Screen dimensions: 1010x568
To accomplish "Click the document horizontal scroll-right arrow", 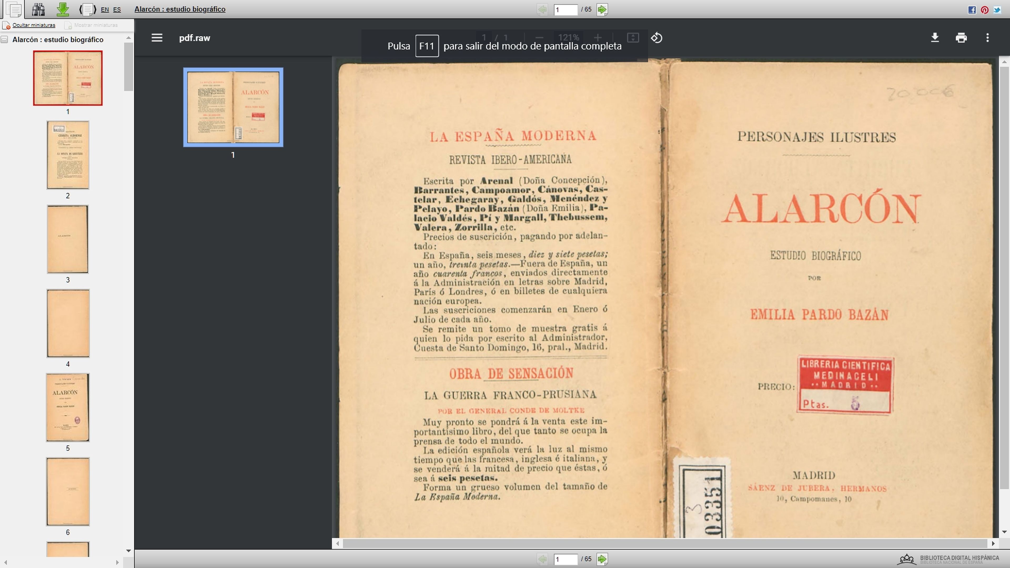I will coord(993,543).
